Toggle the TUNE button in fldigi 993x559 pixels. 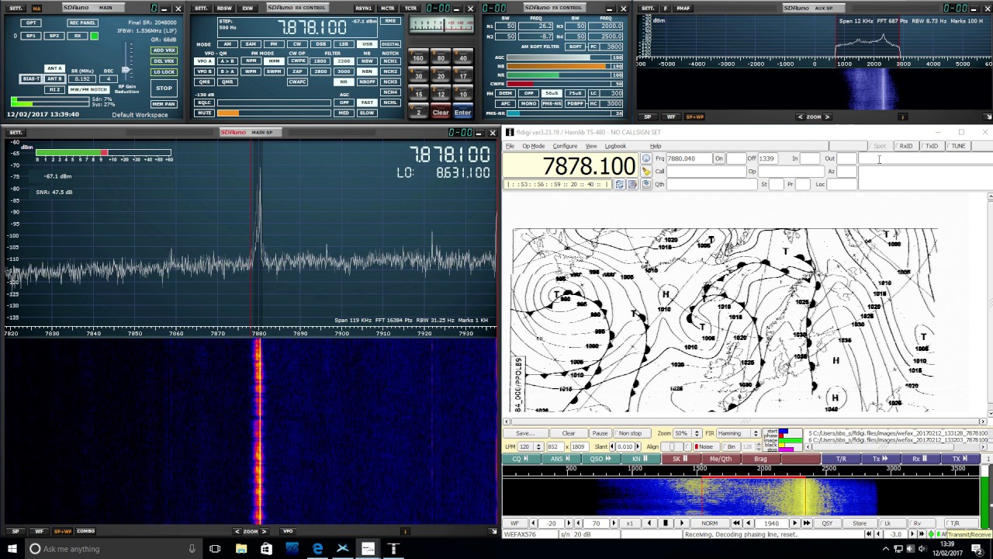coord(957,146)
